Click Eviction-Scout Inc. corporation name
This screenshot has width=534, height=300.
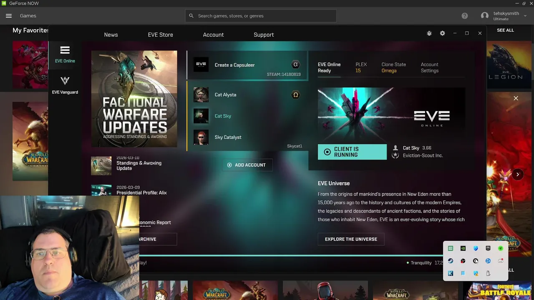coord(423,155)
